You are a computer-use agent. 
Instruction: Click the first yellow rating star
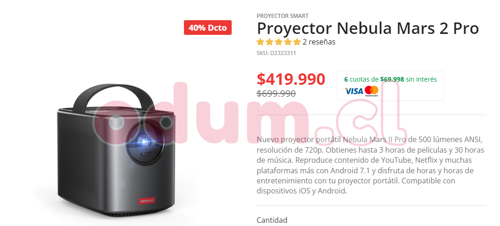pyautogui.click(x=260, y=42)
